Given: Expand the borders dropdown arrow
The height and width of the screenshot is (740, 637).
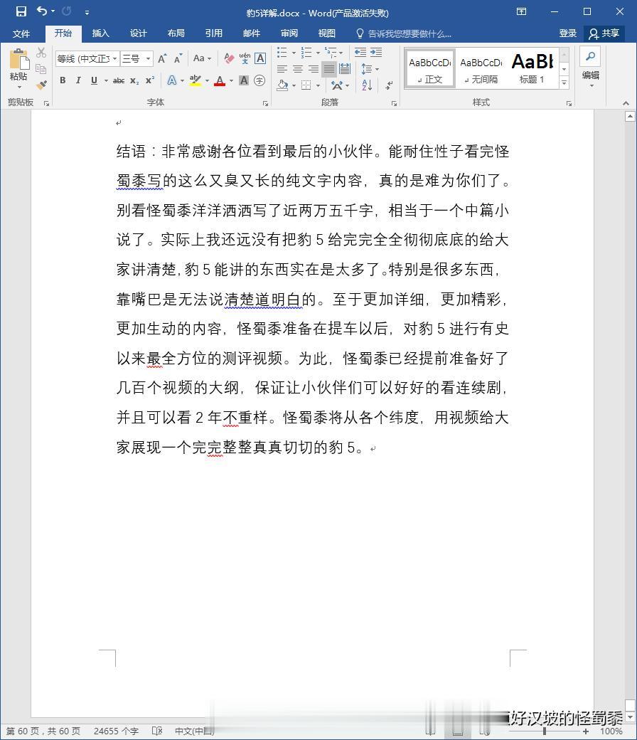Looking at the screenshot, I should (318, 85).
